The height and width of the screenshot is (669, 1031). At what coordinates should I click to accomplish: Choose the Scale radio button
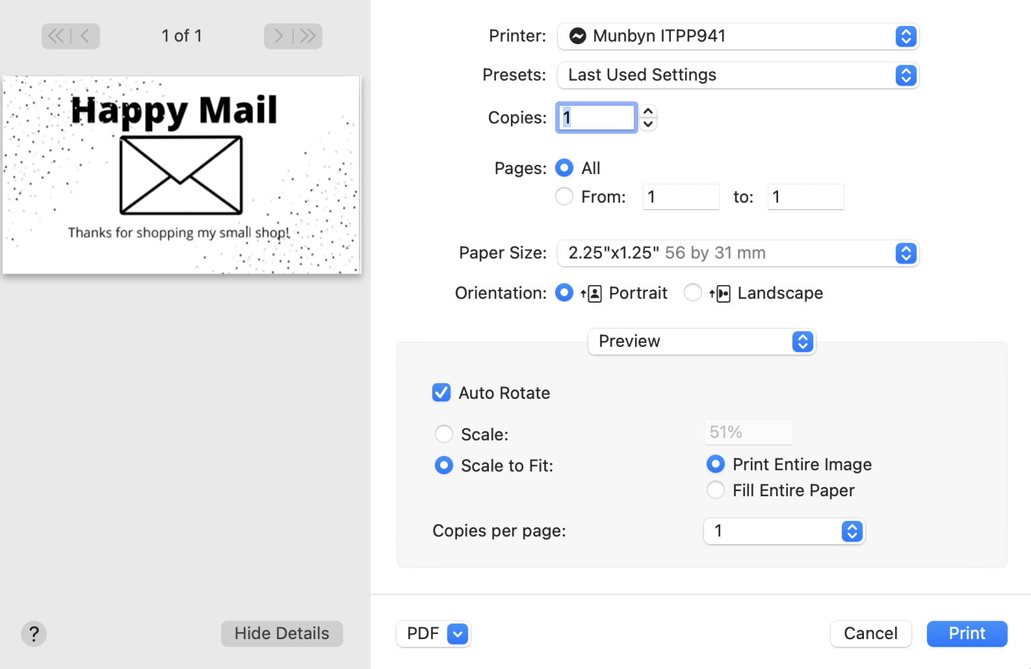(444, 434)
